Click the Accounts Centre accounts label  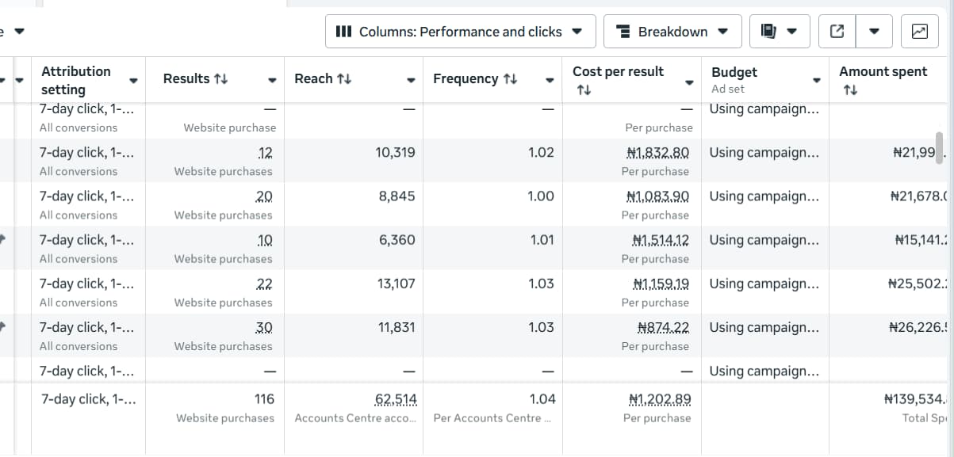tap(354, 417)
